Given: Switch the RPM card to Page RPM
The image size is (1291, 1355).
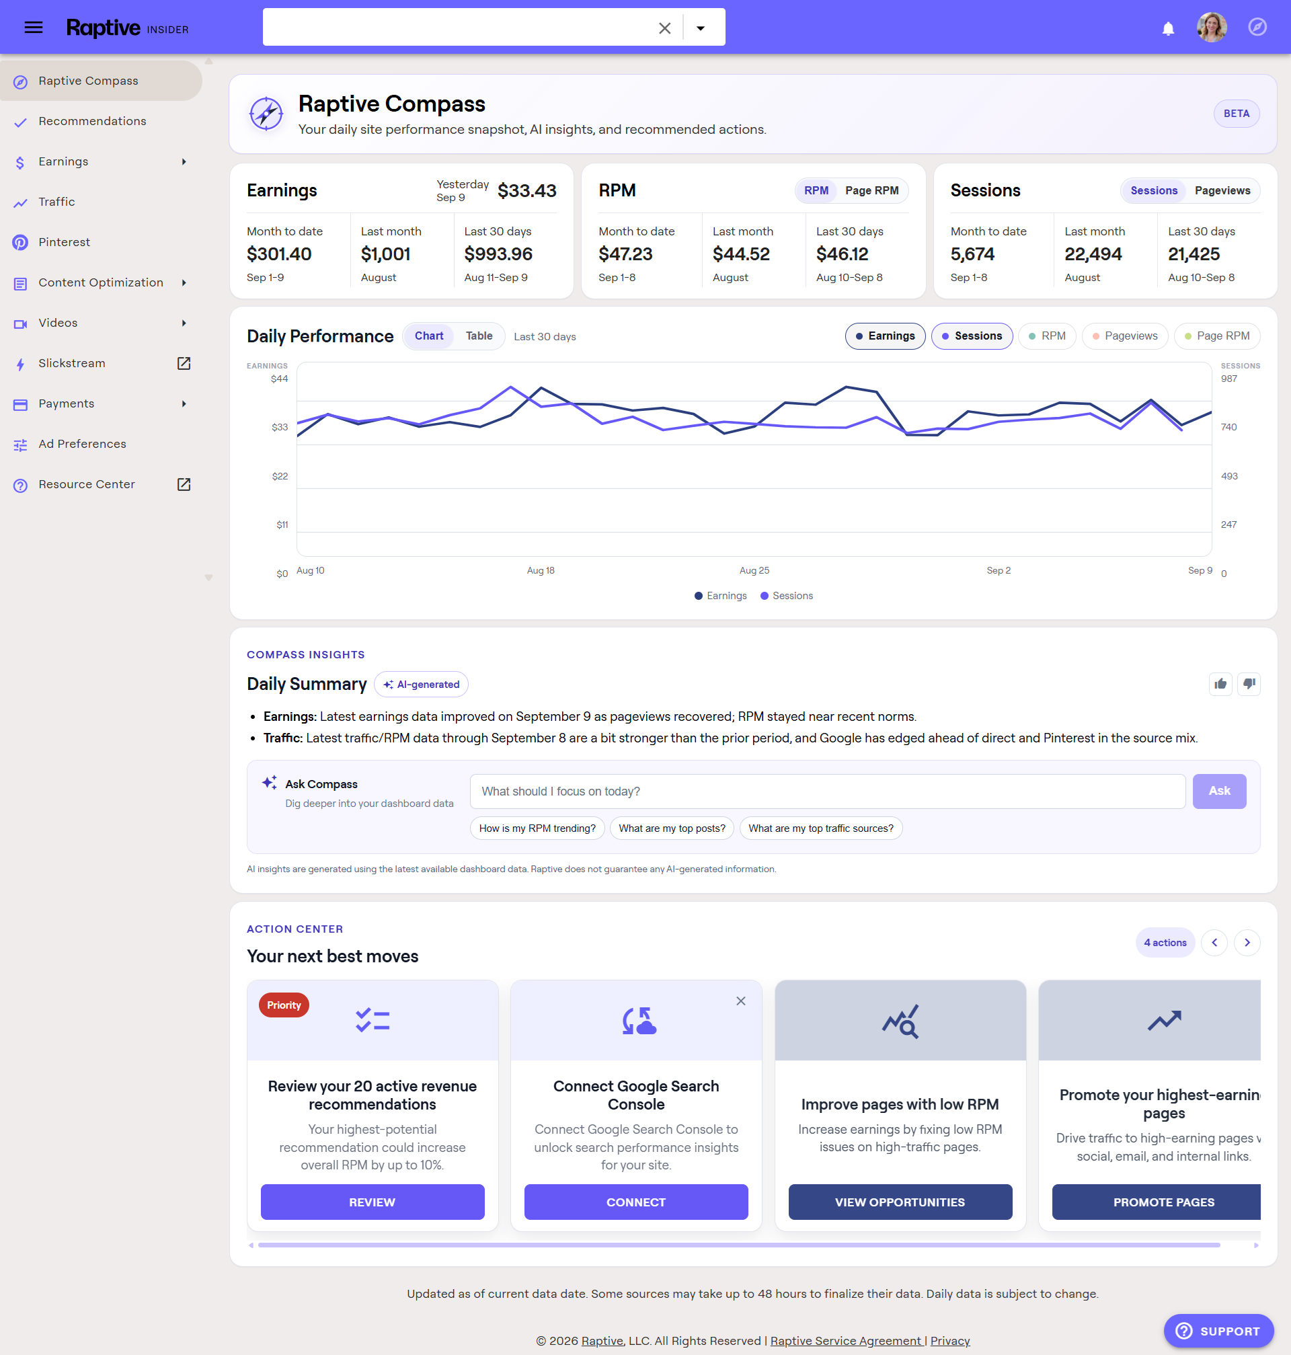Looking at the screenshot, I should (x=871, y=190).
